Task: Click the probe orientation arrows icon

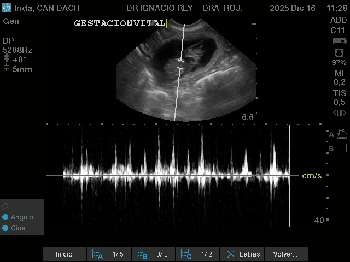Action: pos(340,113)
